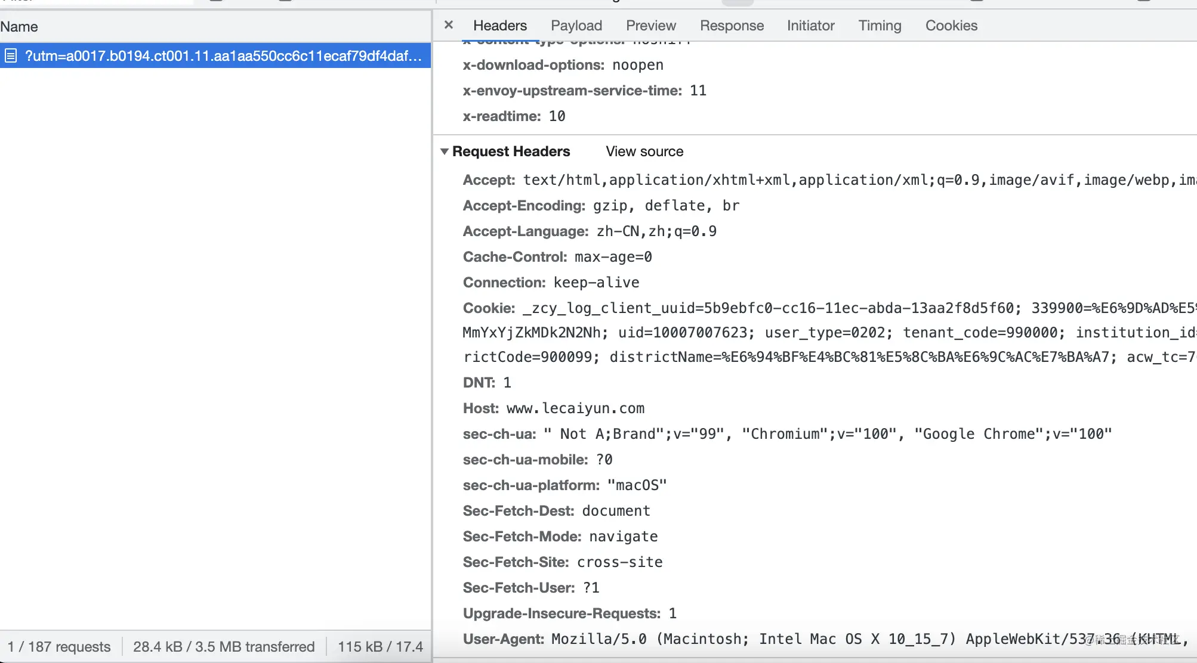Switch to the Payload tab
The image size is (1197, 663).
[x=575, y=26]
